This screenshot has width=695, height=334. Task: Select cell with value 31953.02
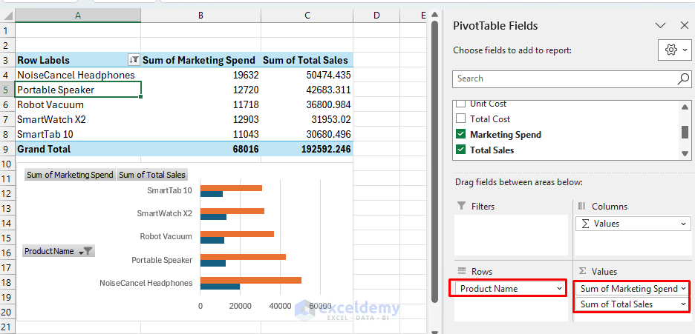pyautogui.click(x=307, y=120)
